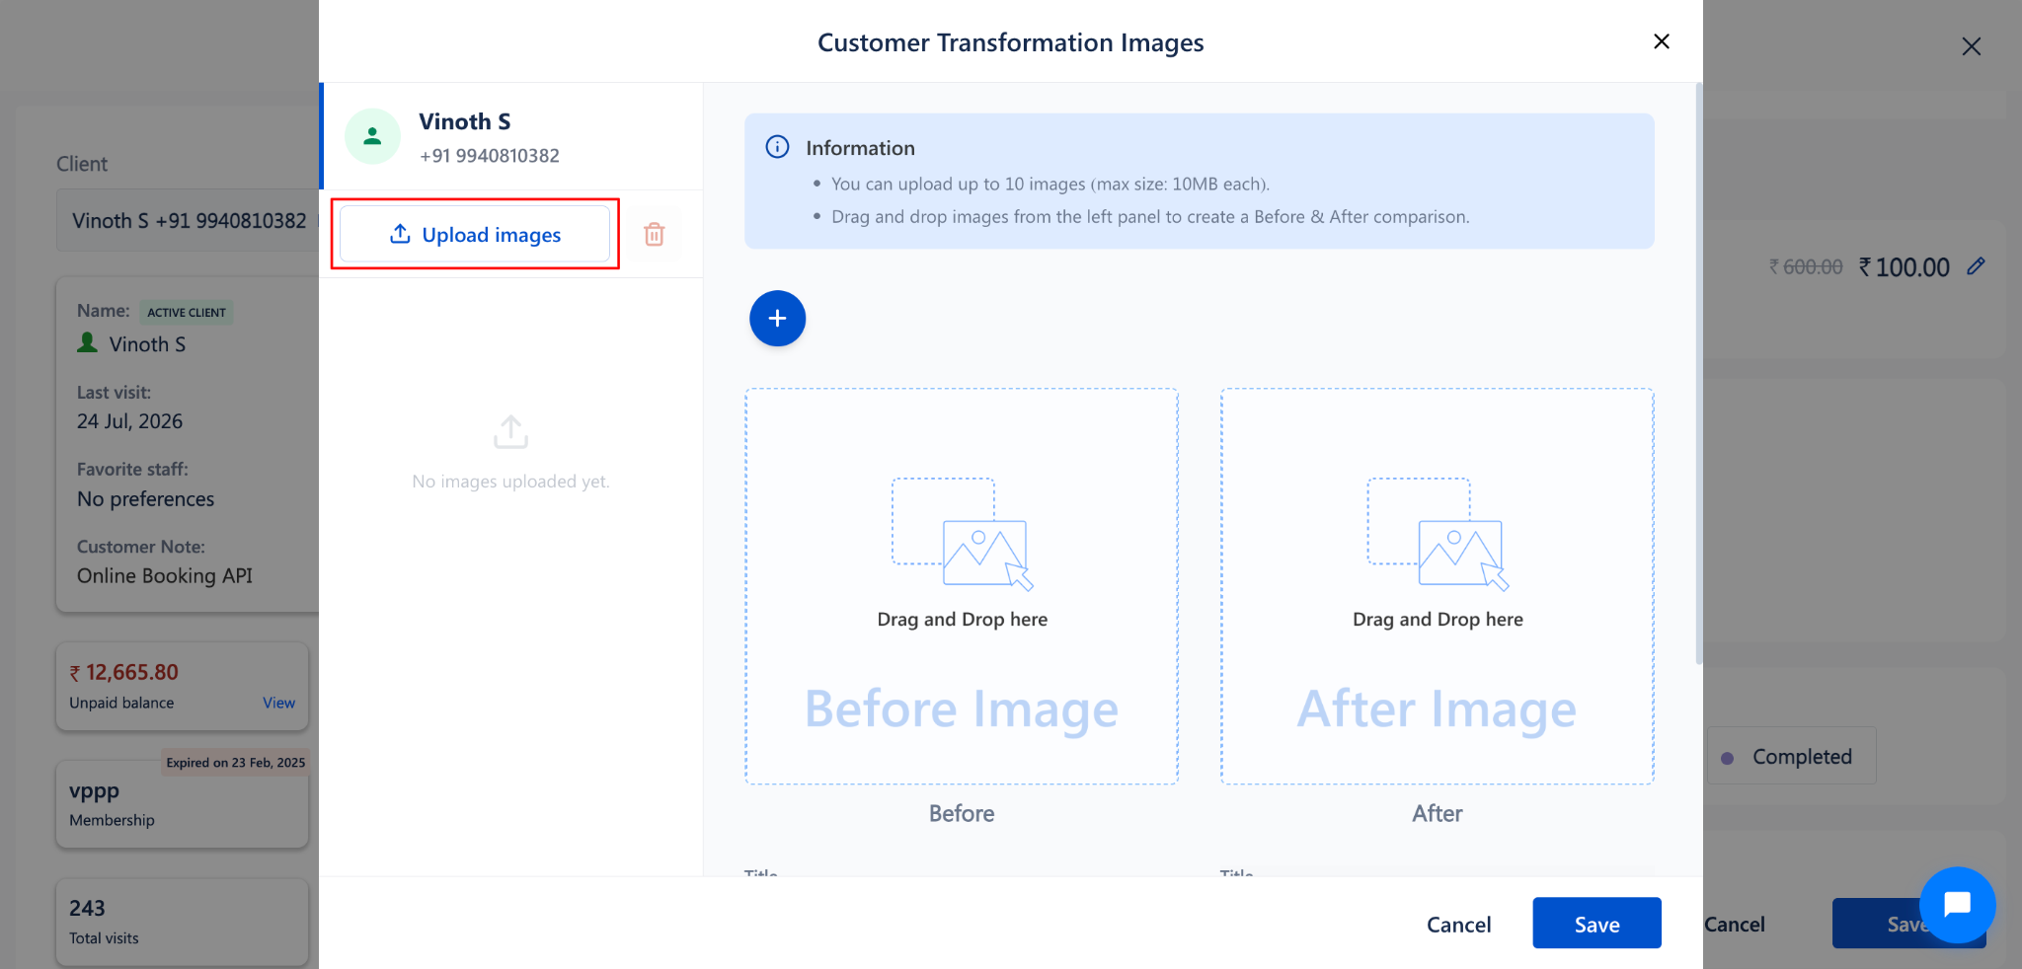Click the client field Vinoth S +91 9940810382
Screen dimensions: 2022x969
click(189, 220)
